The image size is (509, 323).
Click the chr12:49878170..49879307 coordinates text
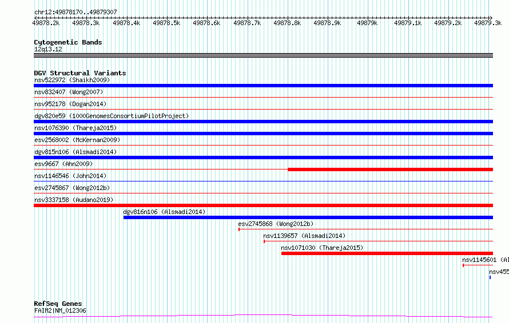(75, 12)
